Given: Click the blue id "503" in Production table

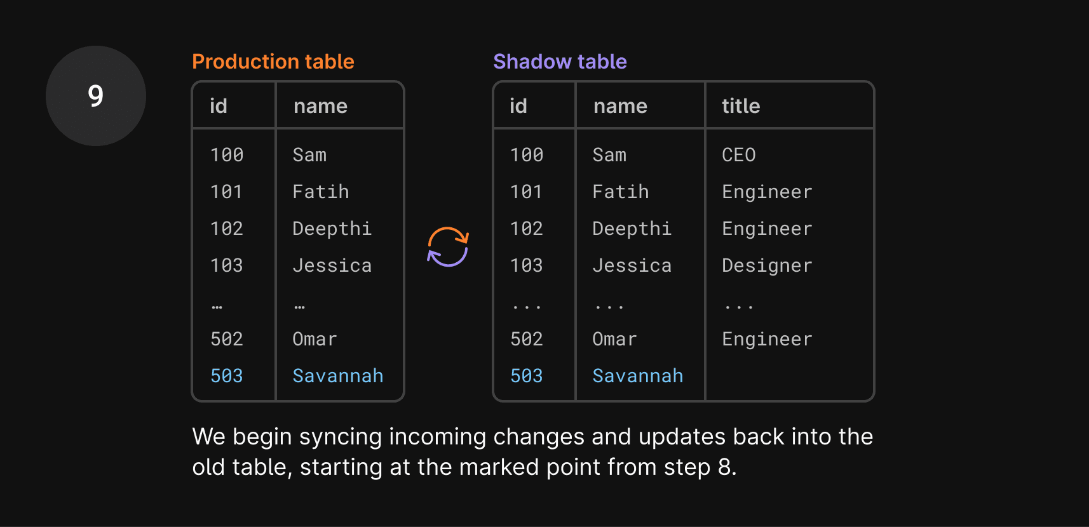Looking at the screenshot, I should (227, 376).
